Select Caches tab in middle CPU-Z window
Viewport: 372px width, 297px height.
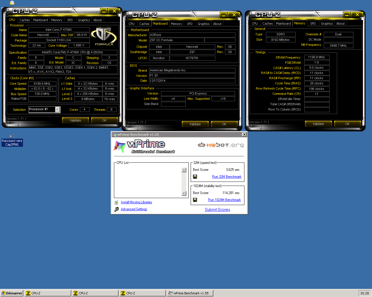(x=144, y=24)
